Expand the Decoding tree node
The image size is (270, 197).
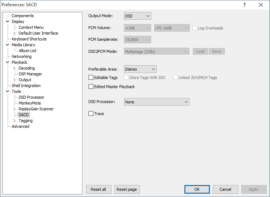[x=15, y=68]
